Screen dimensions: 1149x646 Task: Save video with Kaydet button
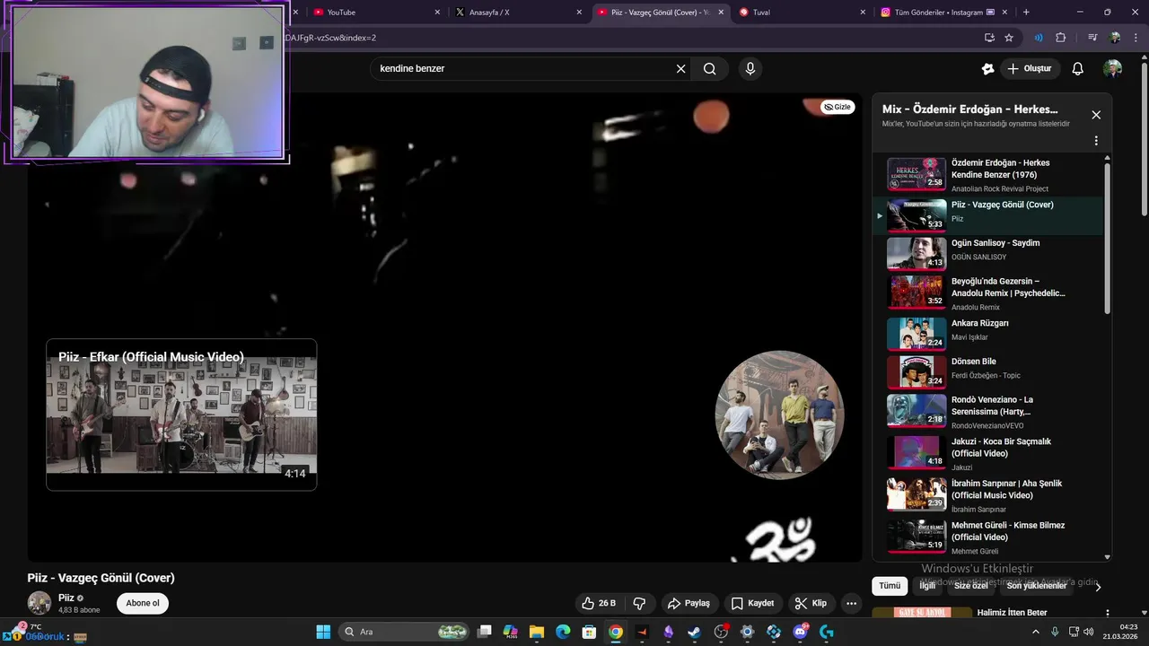pos(752,603)
